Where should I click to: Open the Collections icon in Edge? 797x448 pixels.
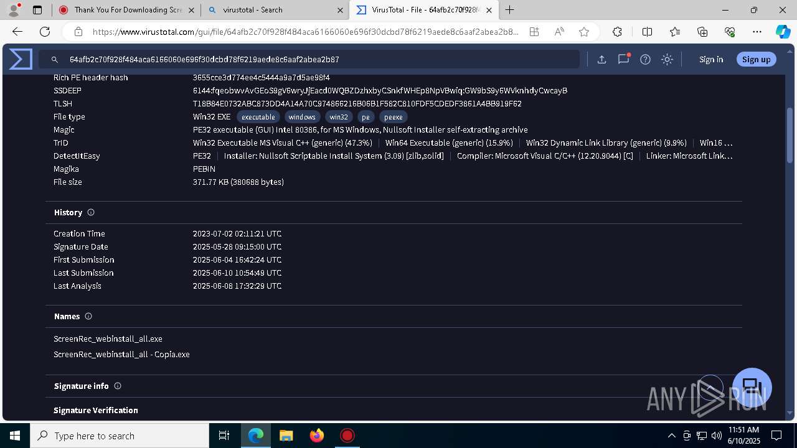point(702,32)
